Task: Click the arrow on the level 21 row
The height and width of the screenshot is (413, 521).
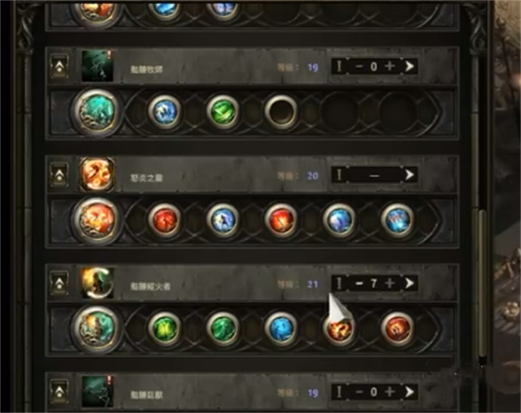Action: coord(409,283)
